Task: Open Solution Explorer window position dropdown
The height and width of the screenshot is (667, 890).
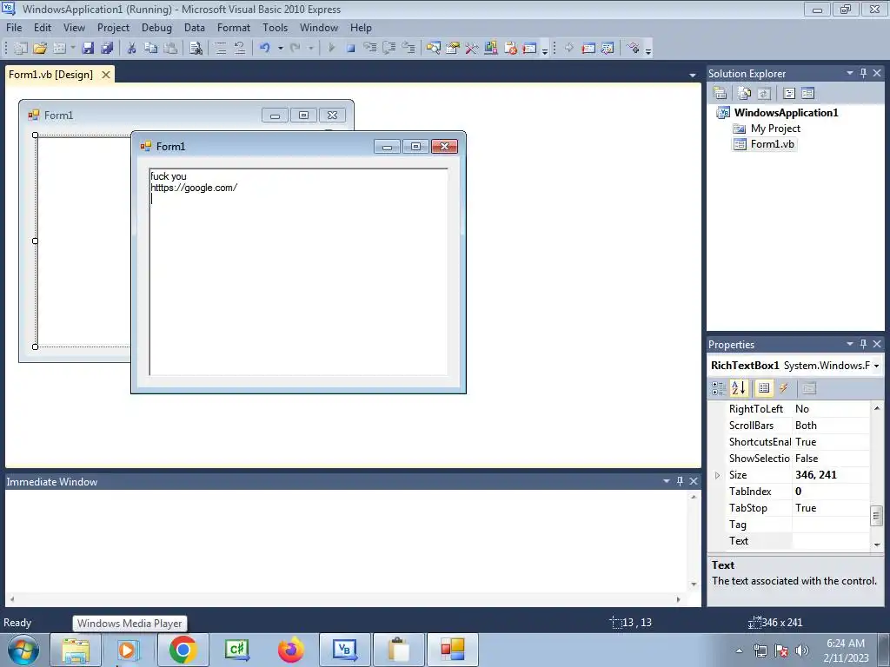Action: pyautogui.click(x=850, y=73)
